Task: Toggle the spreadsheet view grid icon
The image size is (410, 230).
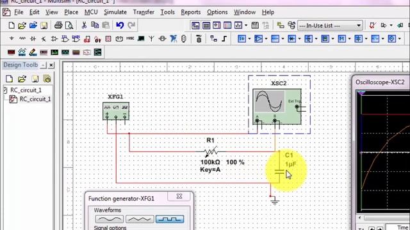Action: 206,26
